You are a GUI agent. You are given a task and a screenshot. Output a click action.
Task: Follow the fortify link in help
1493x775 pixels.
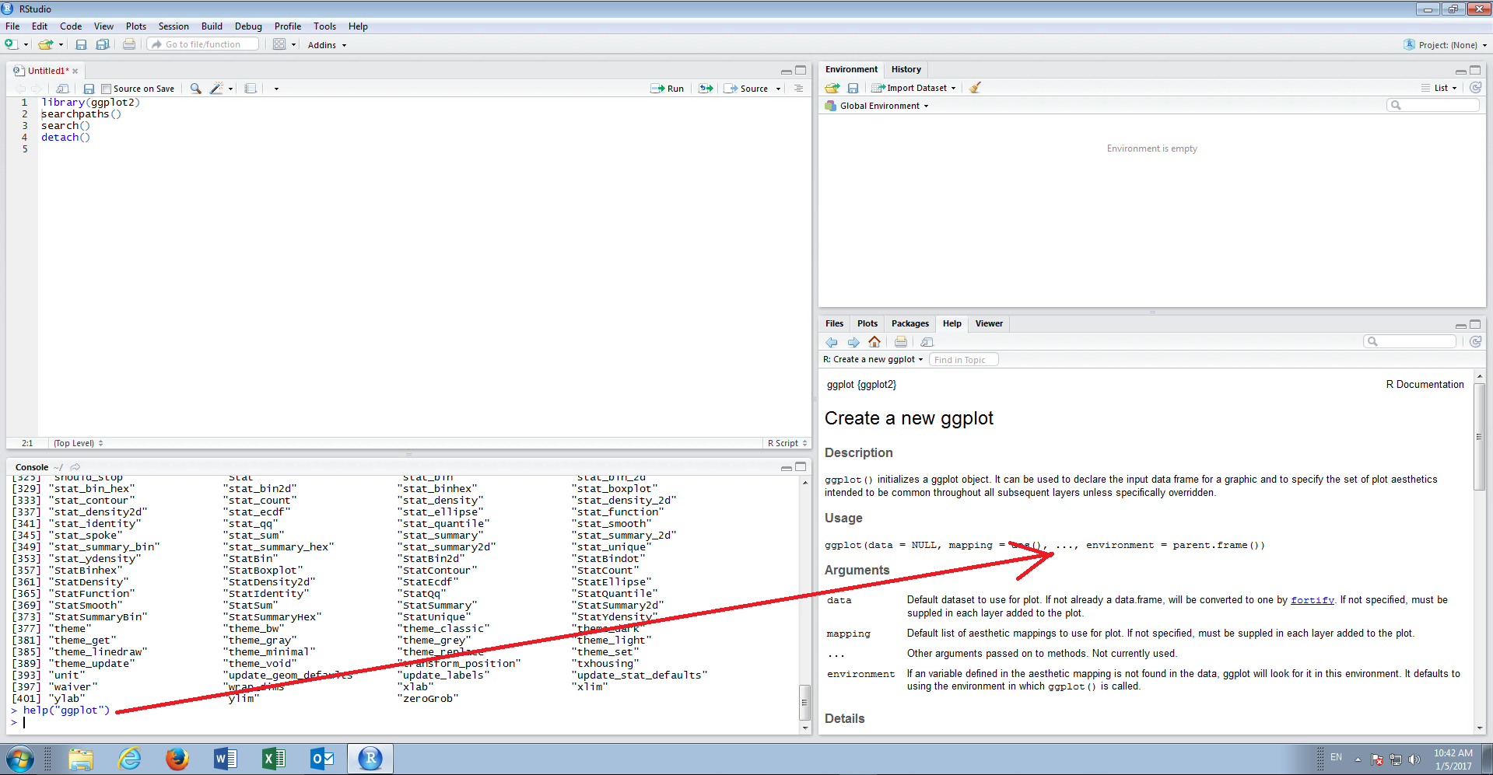1312,600
